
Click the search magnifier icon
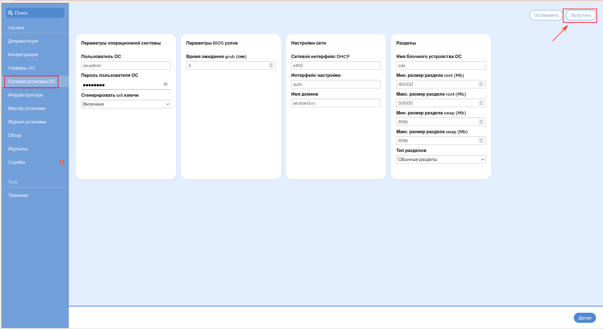(x=10, y=13)
